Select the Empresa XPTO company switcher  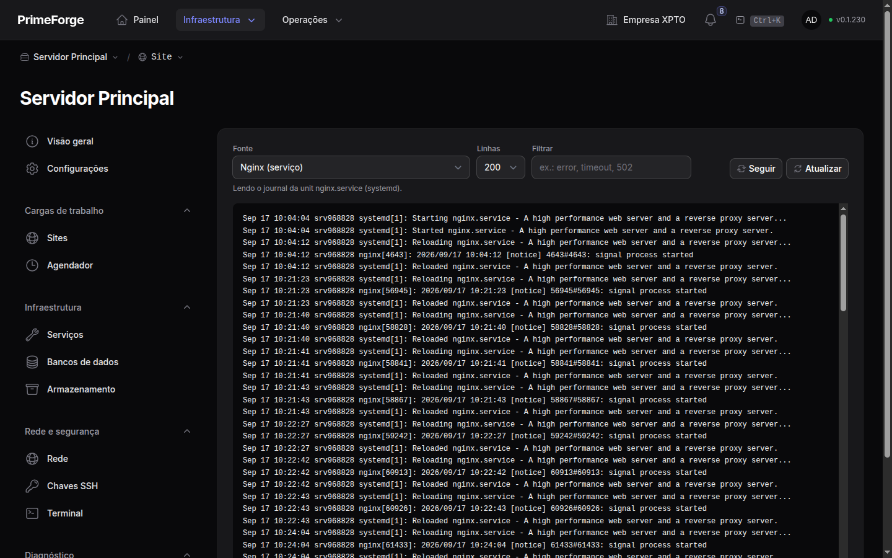(646, 20)
